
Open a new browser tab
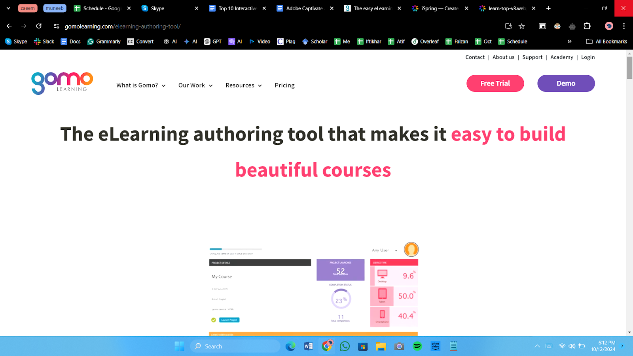point(548,8)
